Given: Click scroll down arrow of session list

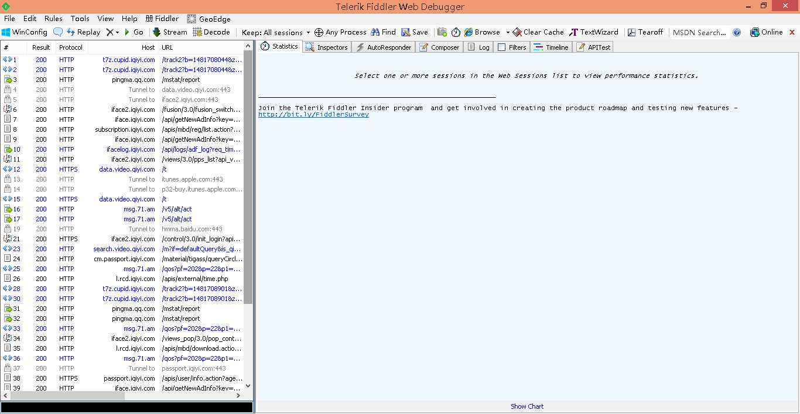Looking at the screenshot, I should (248, 386).
